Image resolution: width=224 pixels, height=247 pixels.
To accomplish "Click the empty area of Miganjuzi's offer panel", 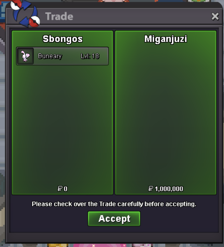I will [x=166, y=115].
